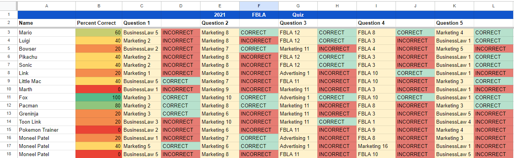
Task: Select row 11 header
Action: point(9,97)
